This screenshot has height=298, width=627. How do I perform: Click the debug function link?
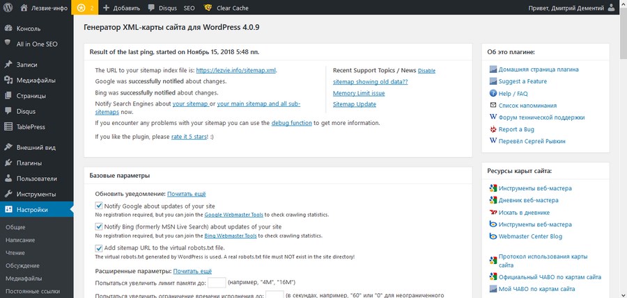point(291,123)
